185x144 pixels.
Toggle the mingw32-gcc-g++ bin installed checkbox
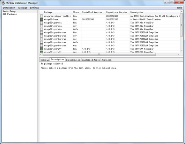click(41, 49)
